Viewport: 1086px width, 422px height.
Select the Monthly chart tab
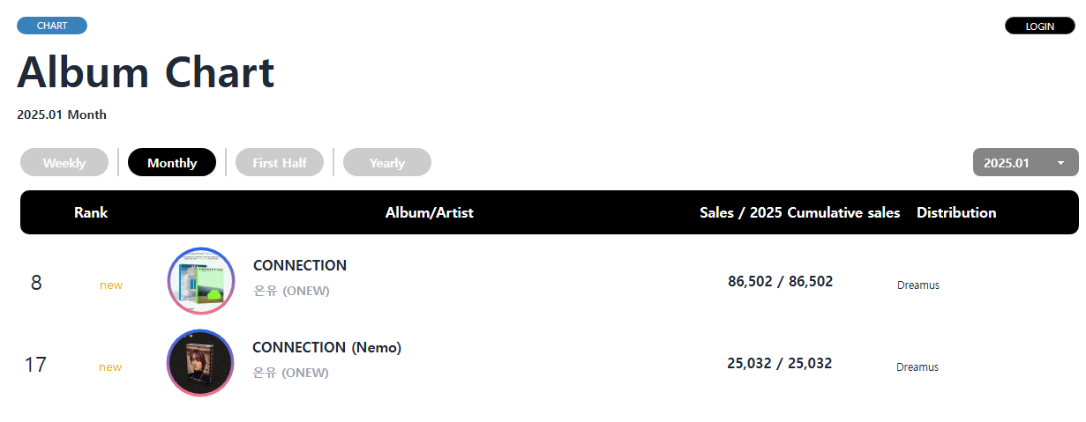[x=172, y=163]
